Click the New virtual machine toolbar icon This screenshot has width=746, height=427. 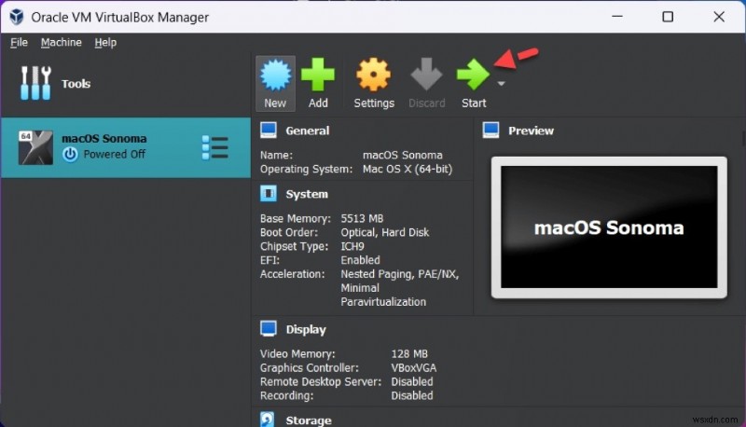[x=275, y=75]
